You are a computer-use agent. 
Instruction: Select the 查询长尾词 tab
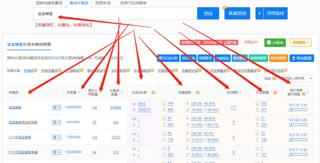click(79, 3)
